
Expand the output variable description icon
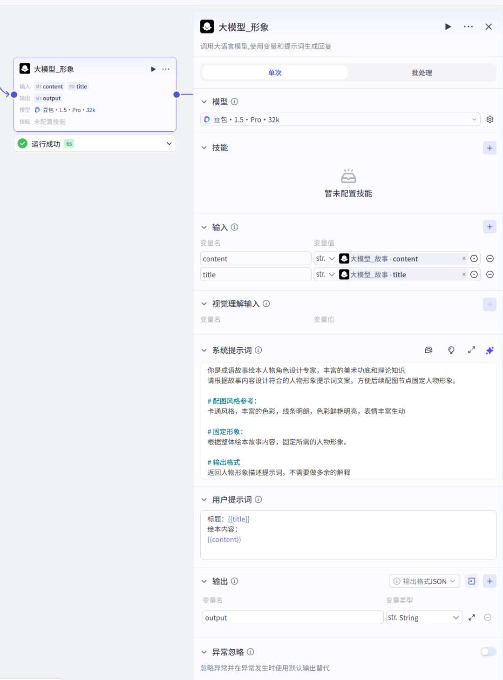coord(472,618)
